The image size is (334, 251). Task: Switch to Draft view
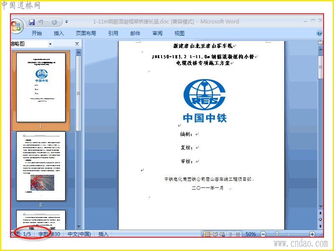pos(238,234)
